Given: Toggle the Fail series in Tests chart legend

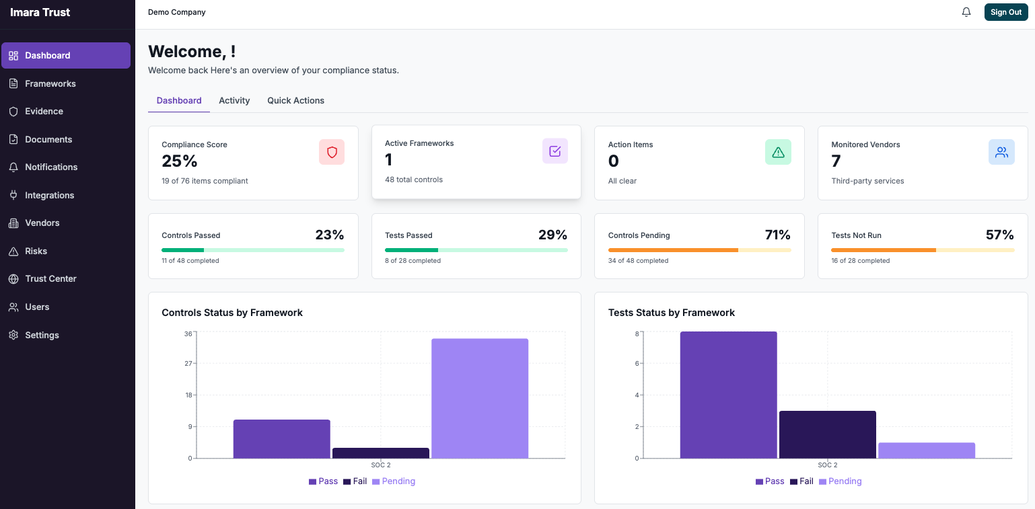Looking at the screenshot, I should tap(801, 481).
